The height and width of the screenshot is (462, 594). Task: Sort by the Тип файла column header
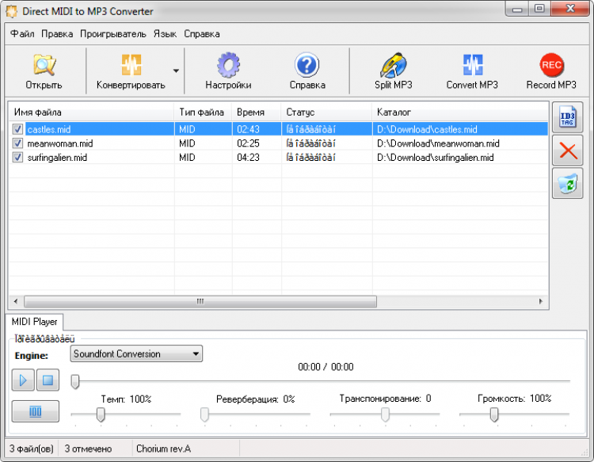pos(203,113)
